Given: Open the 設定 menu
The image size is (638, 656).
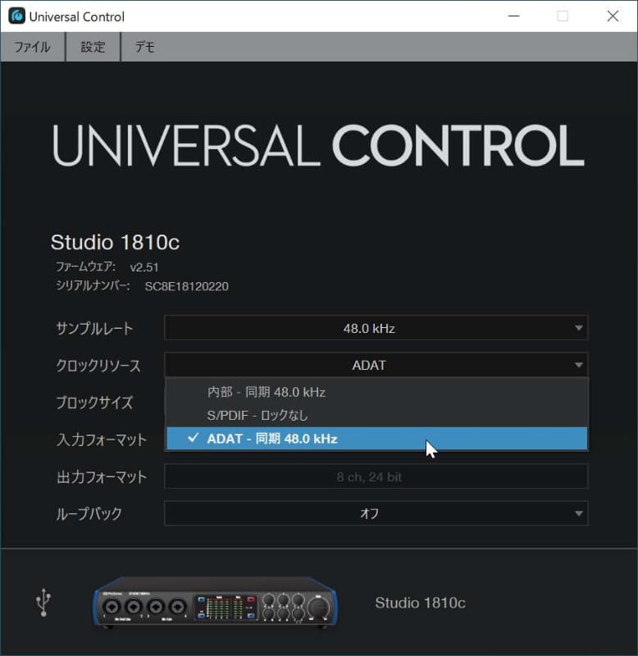Looking at the screenshot, I should (93, 47).
